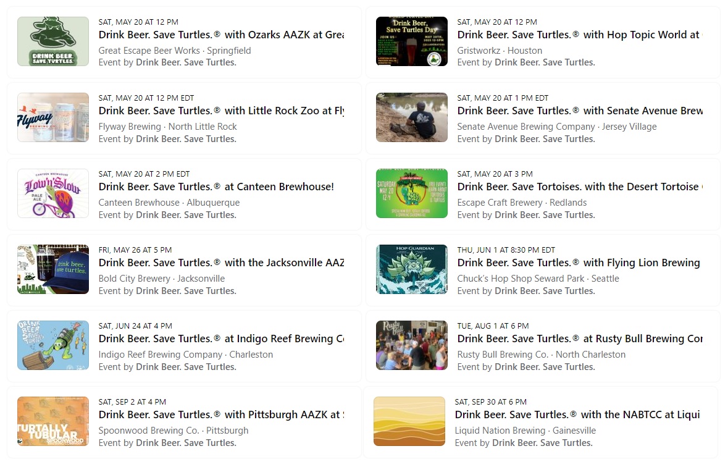Click the 'SAT, MAY 20 AT 1 PM EDT' date
The width and height of the screenshot is (728, 467).
coord(503,98)
